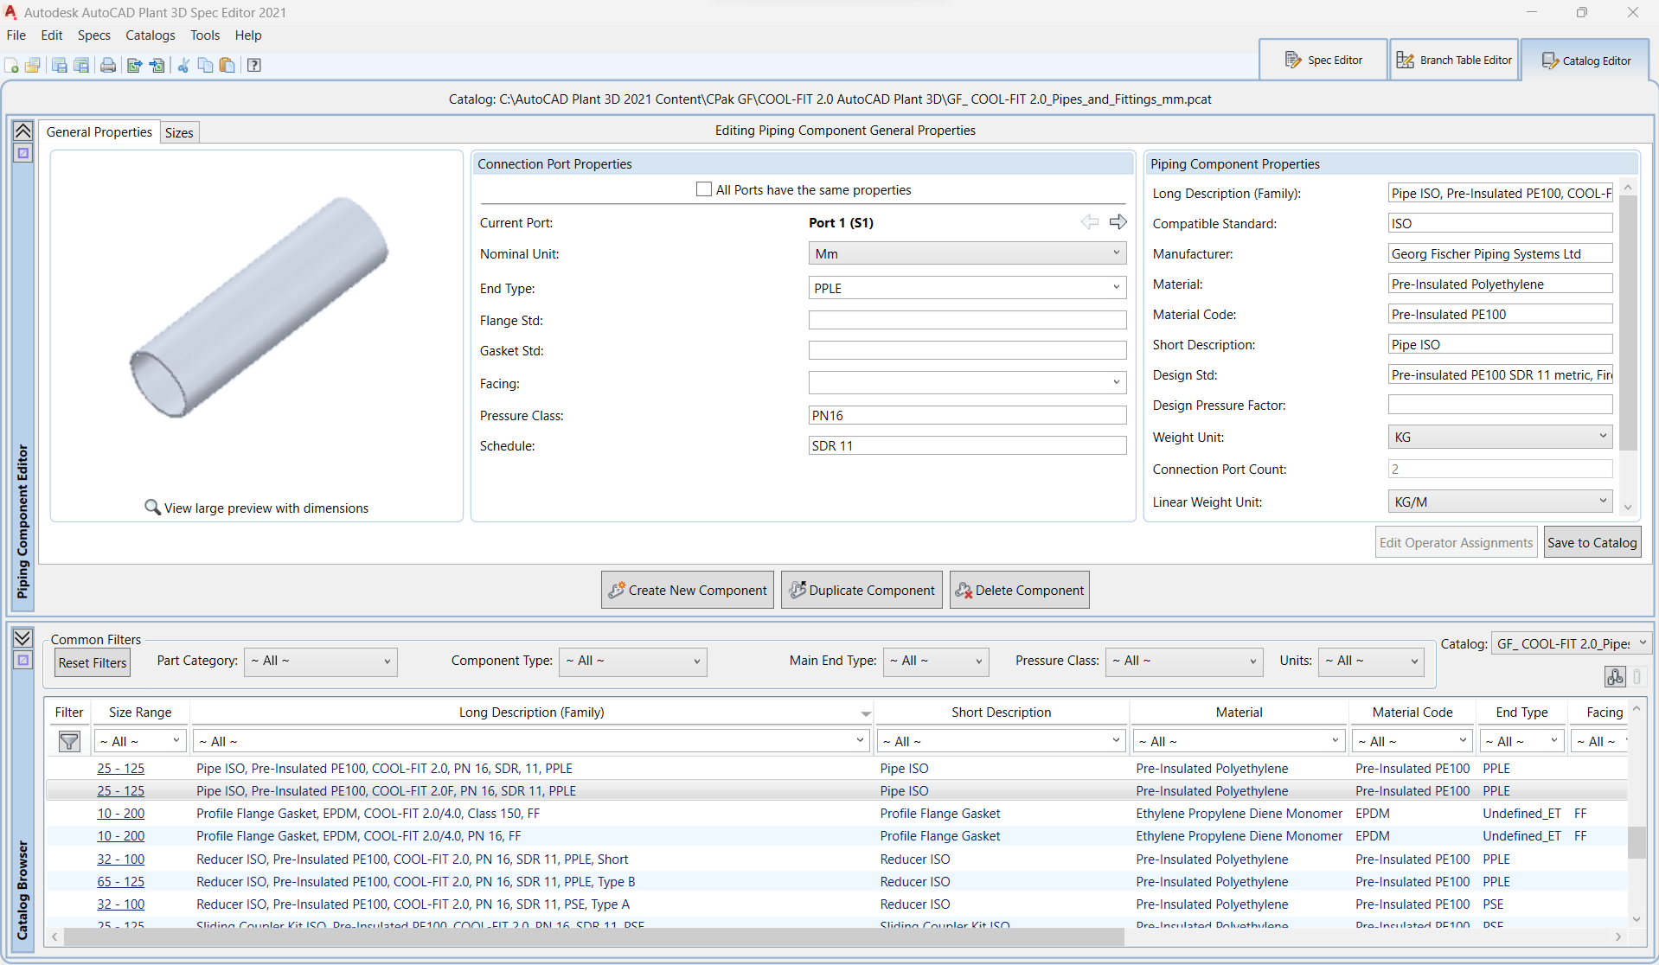Click the Save to Catalog button
This screenshot has width=1659, height=965.
click(x=1592, y=542)
